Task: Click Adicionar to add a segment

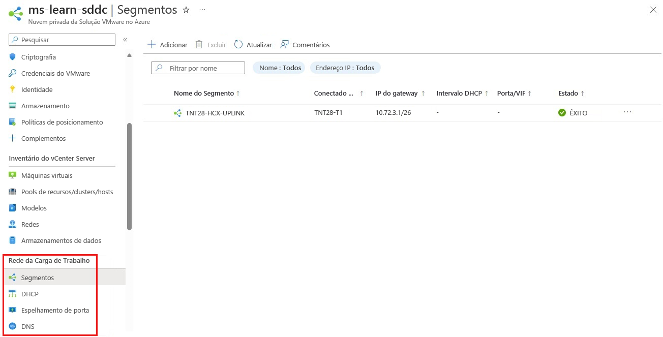Action: (167, 45)
